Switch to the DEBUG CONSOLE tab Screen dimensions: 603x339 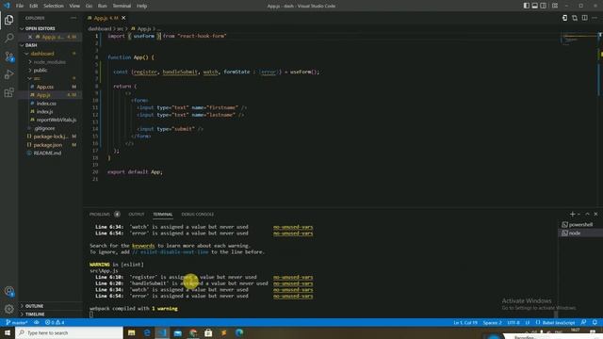coord(198,214)
